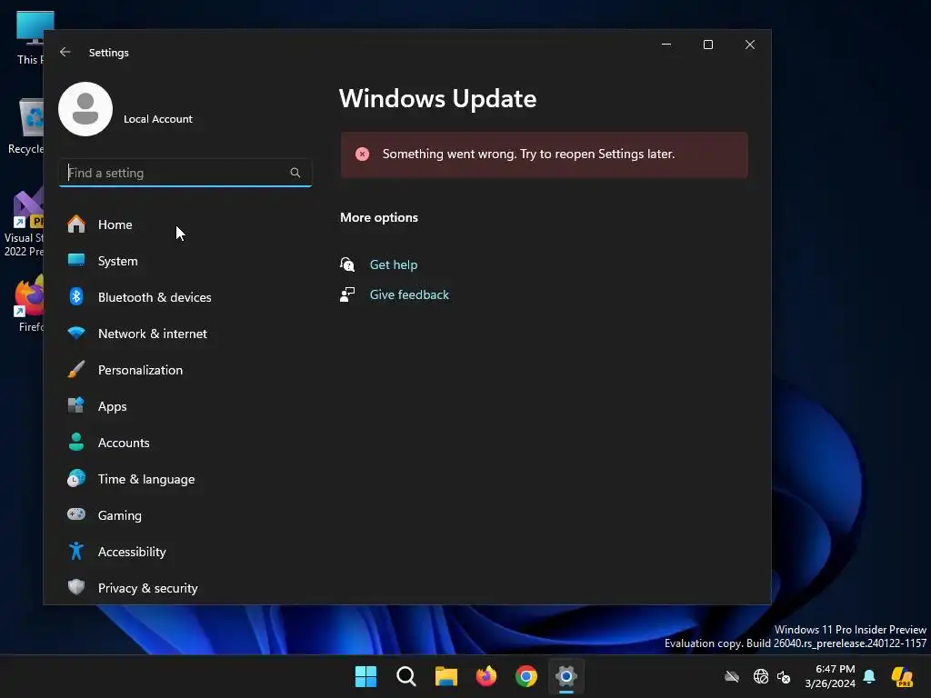Launch File Explorer from the taskbar
This screenshot has width=931, height=698.
pos(445,676)
